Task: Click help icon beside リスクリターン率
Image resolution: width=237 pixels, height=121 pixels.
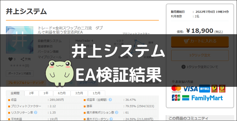Action: point(36,112)
